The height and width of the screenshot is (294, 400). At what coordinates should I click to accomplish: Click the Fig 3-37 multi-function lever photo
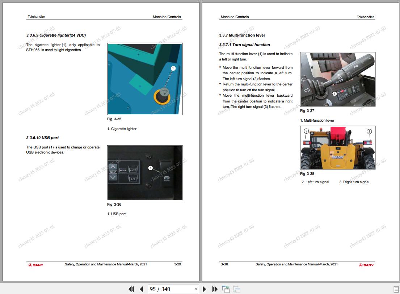(337, 79)
